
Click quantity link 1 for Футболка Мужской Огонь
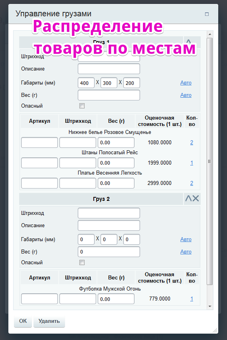pyautogui.click(x=191, y=299)
